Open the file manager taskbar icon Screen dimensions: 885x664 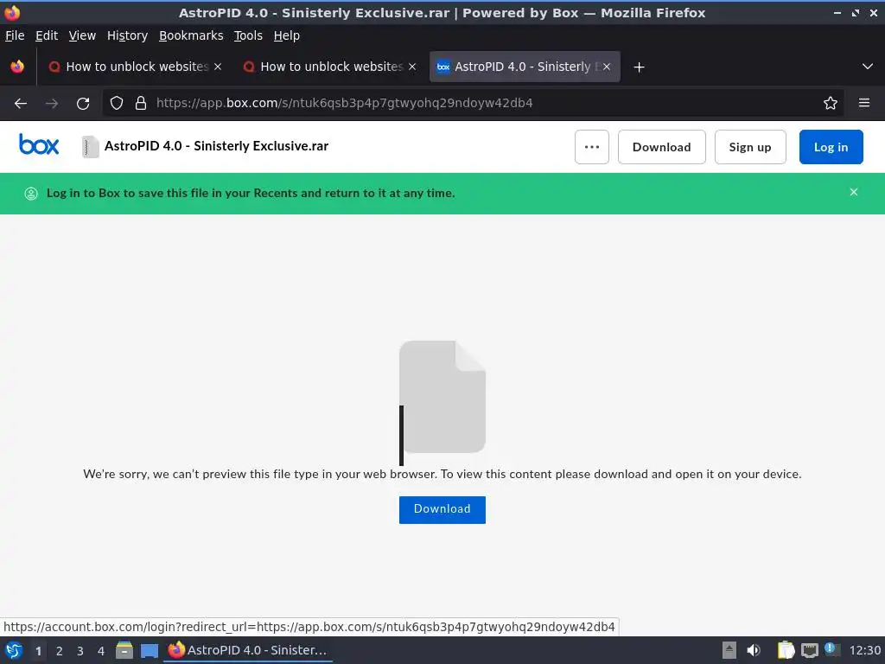[124, 650]
